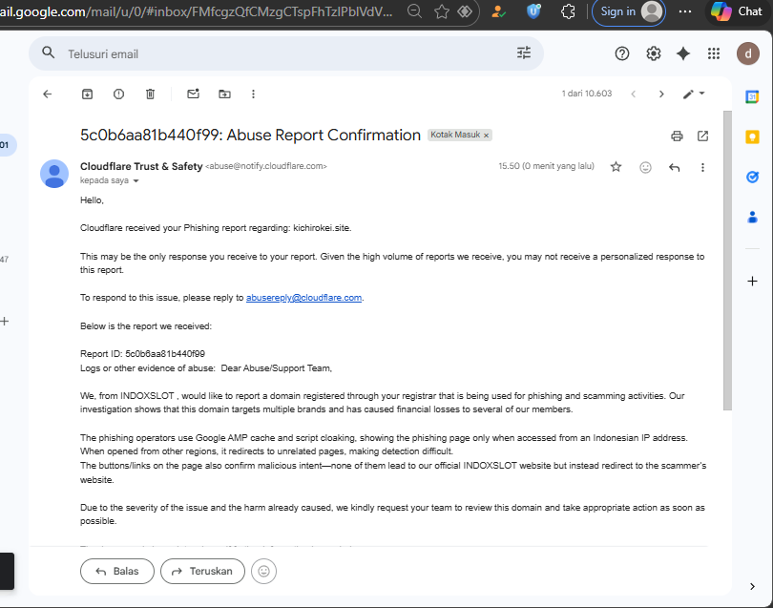The width and height of the screenshot is (773, 608).
Task: Bookmark page with star icon
Action: click(x=442, y=11)
